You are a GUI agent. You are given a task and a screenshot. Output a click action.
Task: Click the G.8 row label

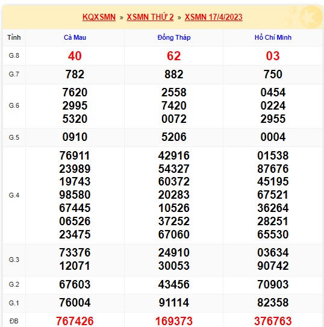pyautogui.click(x=14, y=55)
